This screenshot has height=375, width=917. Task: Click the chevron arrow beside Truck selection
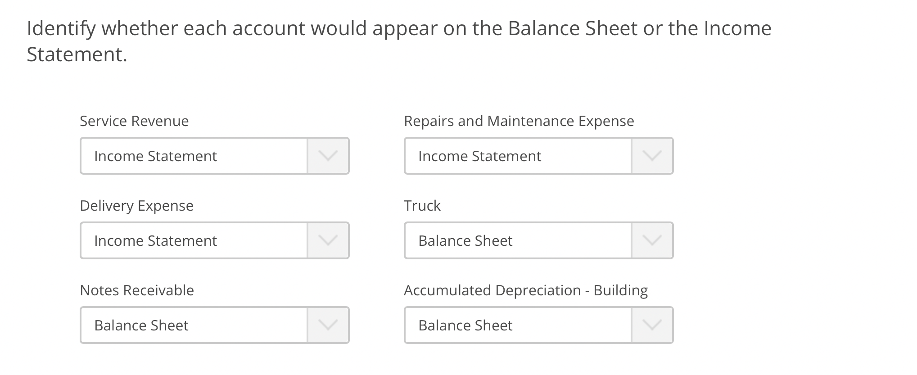click(x=651, y=240)
